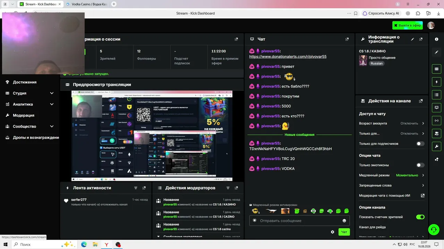444x249 pixels.
Task: Expand the Аналитика sidebar section
Action: pos(52,104)
